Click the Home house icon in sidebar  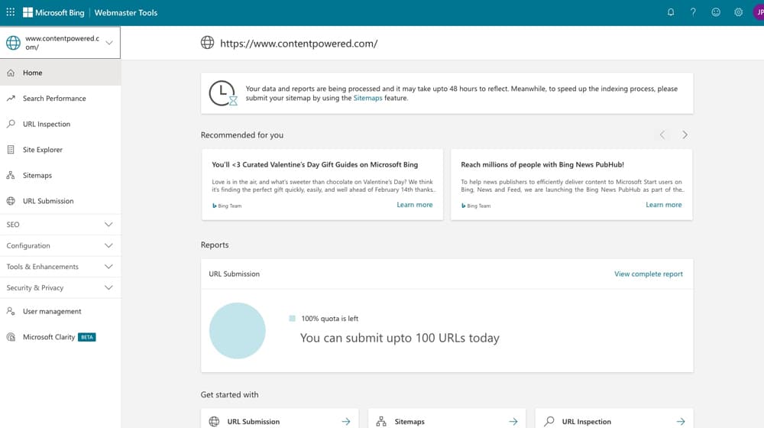pos(11,73)
